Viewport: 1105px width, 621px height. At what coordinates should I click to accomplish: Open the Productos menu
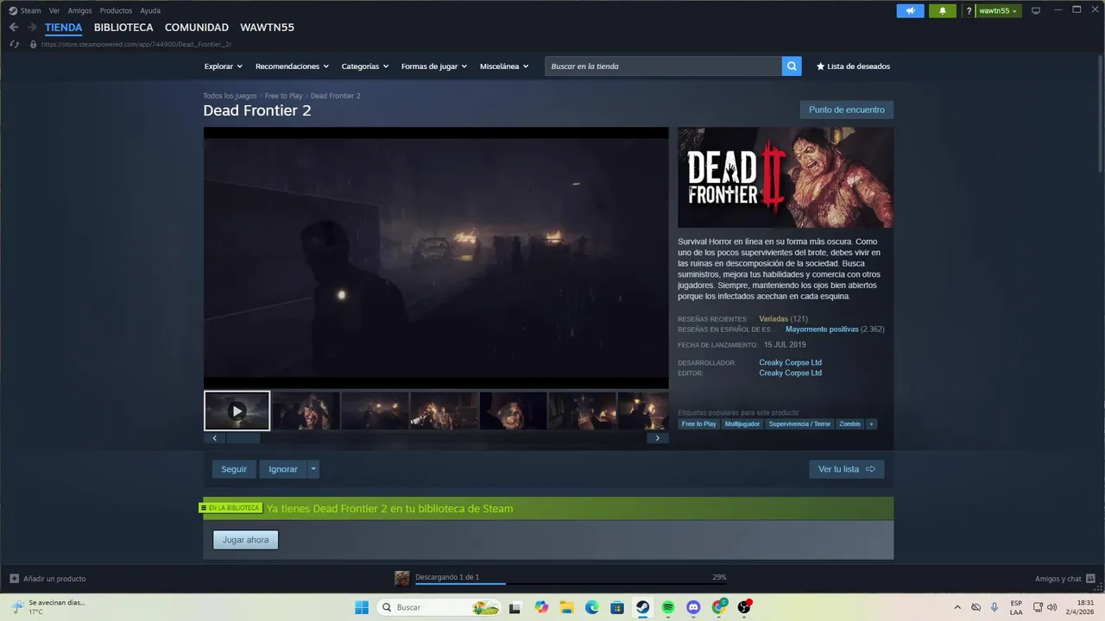[116, 10]
